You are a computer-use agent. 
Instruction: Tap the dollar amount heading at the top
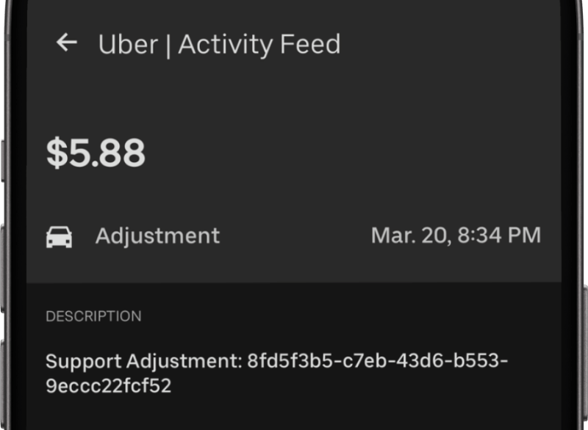coord(96,152)
